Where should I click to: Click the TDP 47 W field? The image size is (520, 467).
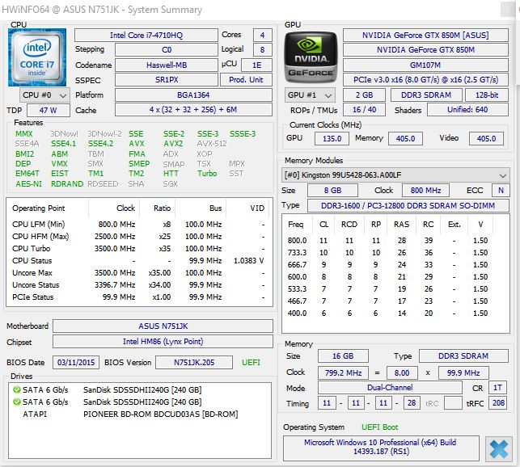[x=49, y=111]
